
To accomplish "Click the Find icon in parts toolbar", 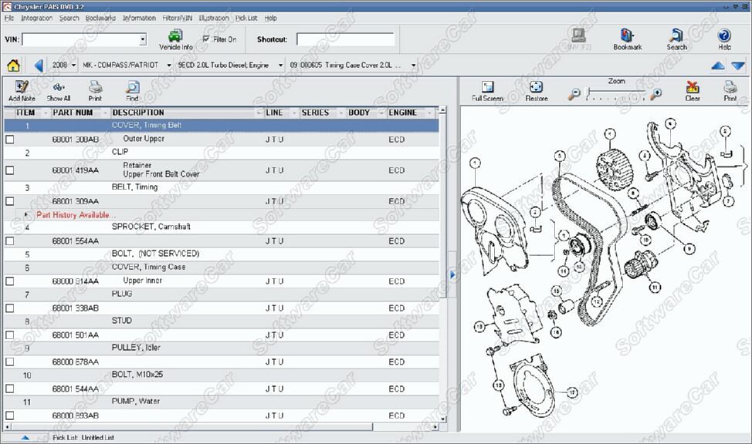I will pos(132,88).
